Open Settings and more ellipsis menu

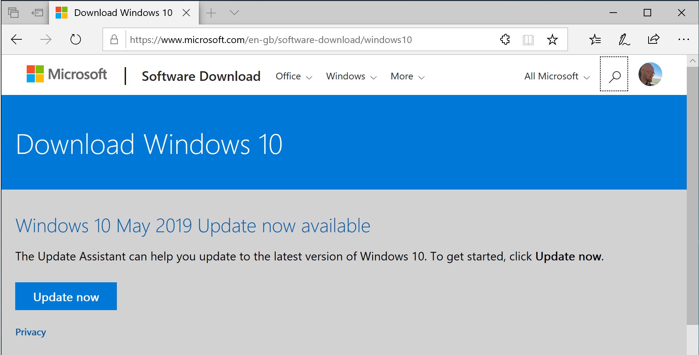click(683, 39)
